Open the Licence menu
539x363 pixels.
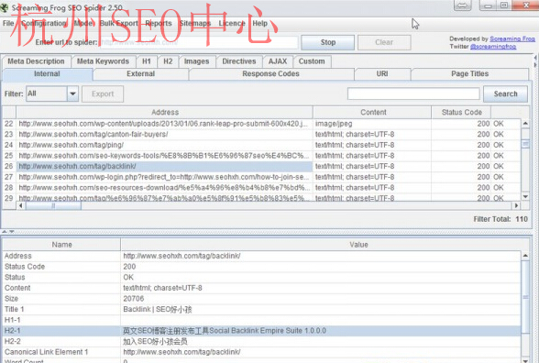[232, 24]
